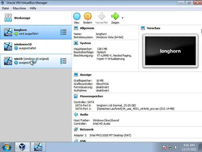
Task: Click the 16 MB Grafikspeicher value
Action: pos(100,81)
